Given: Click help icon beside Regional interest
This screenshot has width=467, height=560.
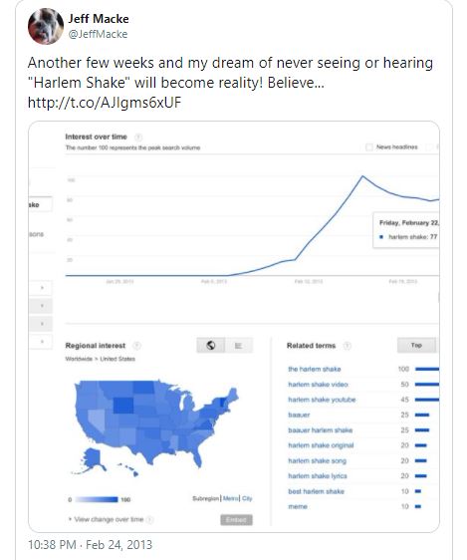Looking at the screenshot, I should [x=136, y=346].
